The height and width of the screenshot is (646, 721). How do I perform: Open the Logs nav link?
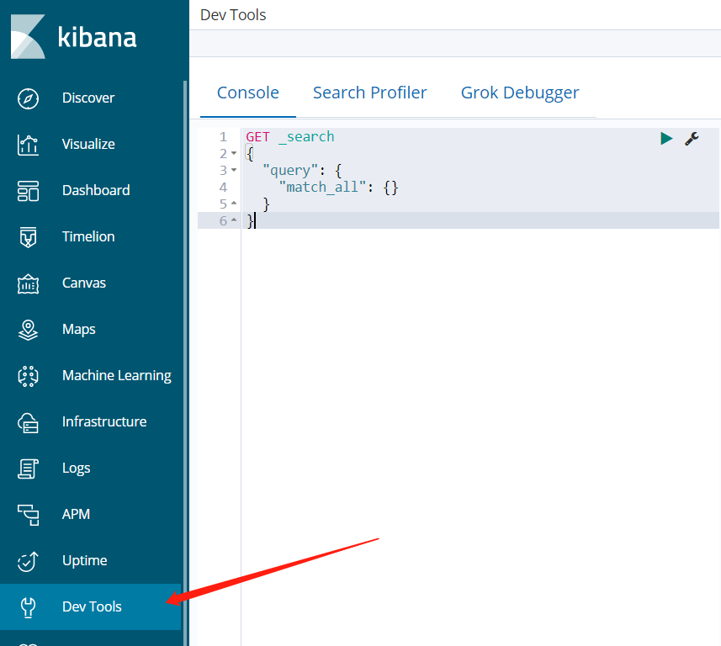click(76, 468)
